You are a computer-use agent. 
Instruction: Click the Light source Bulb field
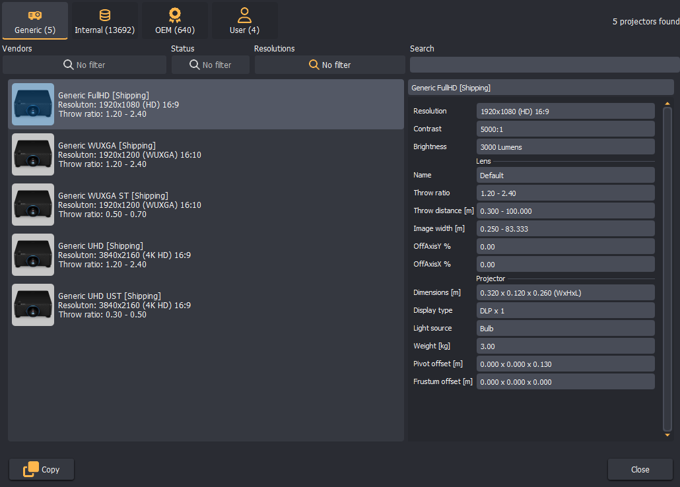pyautogui.click(x=566, y=328)
